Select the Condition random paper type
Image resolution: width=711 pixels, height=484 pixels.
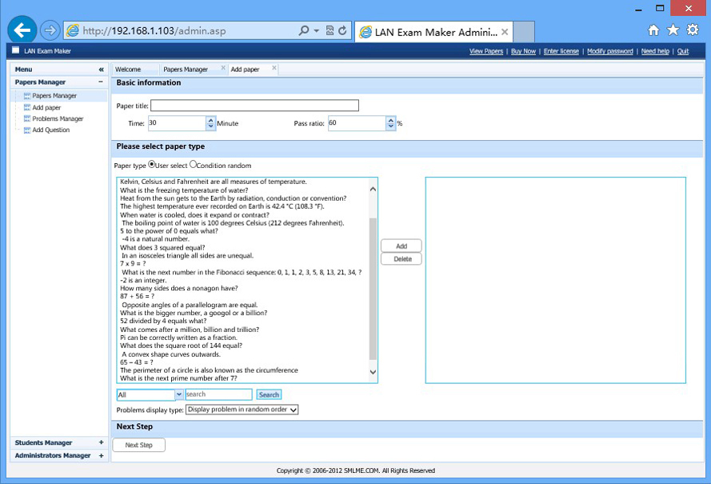(x=193, y=165)
